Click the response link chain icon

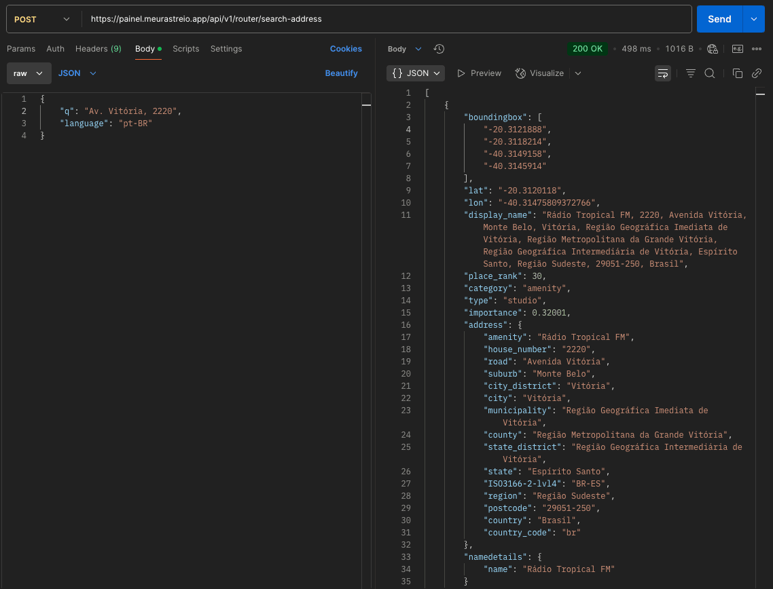(x=757, y=73)
